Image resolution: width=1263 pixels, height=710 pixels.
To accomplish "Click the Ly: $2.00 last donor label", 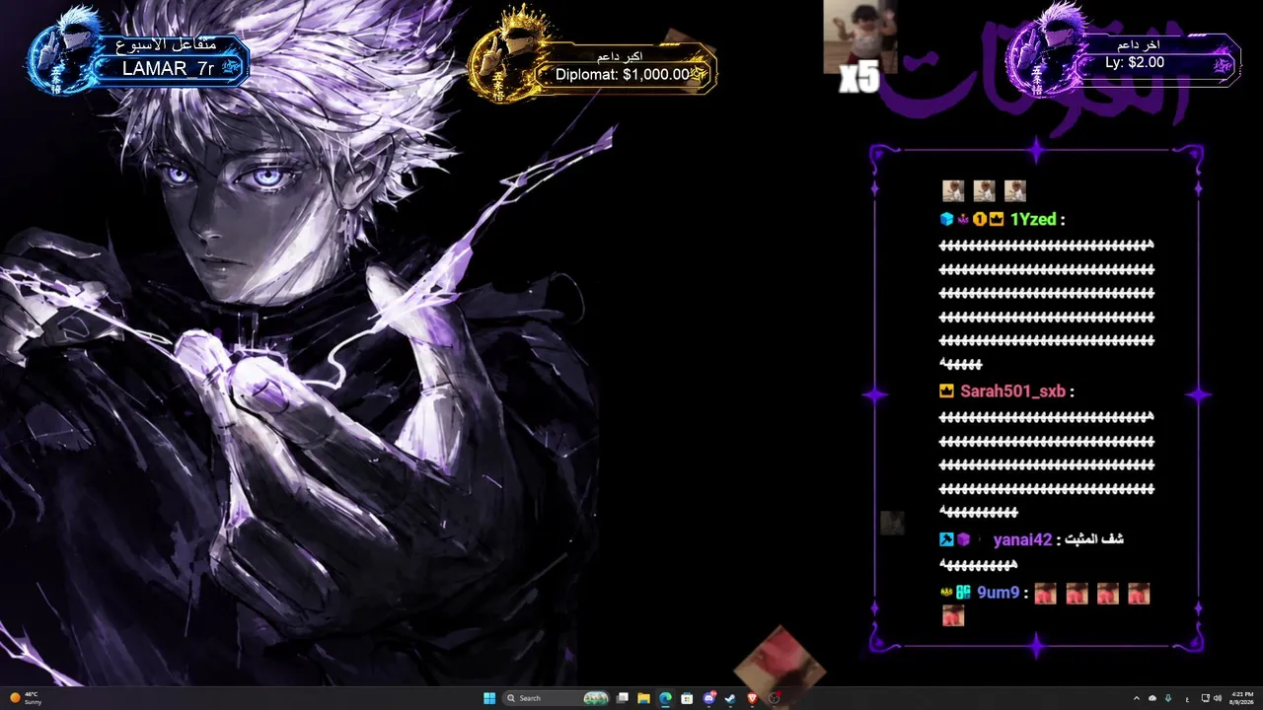I will (1135, 62).
